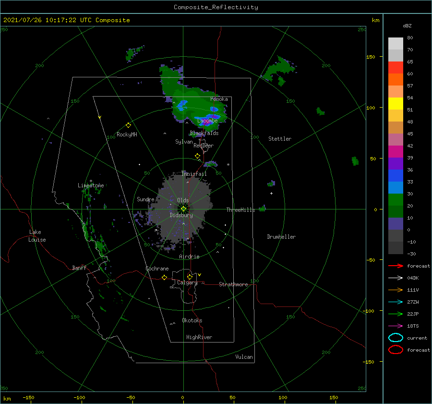Click the ThreeHills label
The height and width of the screenshot is (404, 432).
click(241, 210)
